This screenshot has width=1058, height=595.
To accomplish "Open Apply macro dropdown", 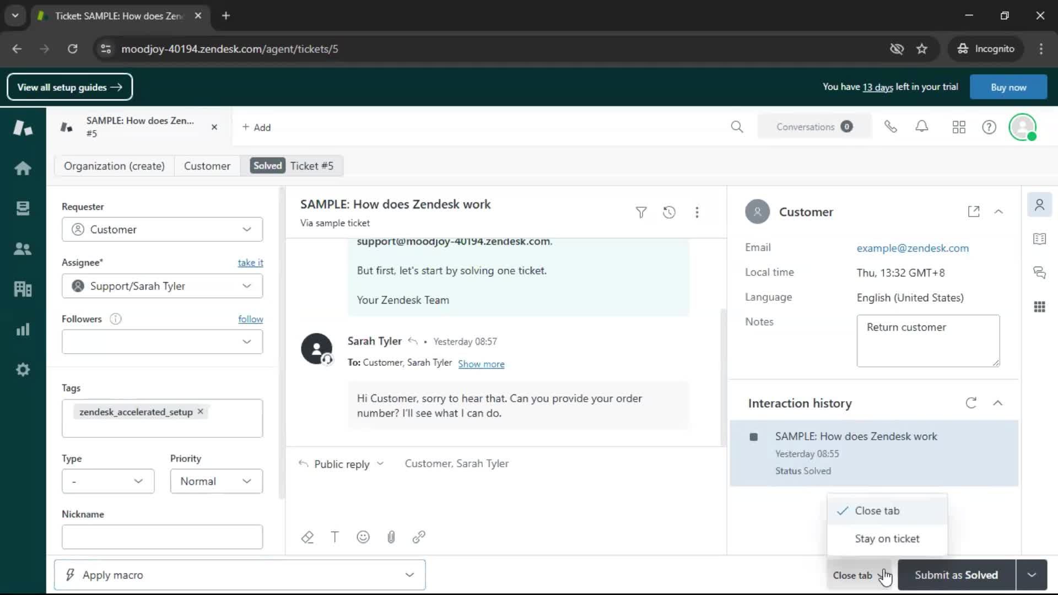I will pos(240,575).
